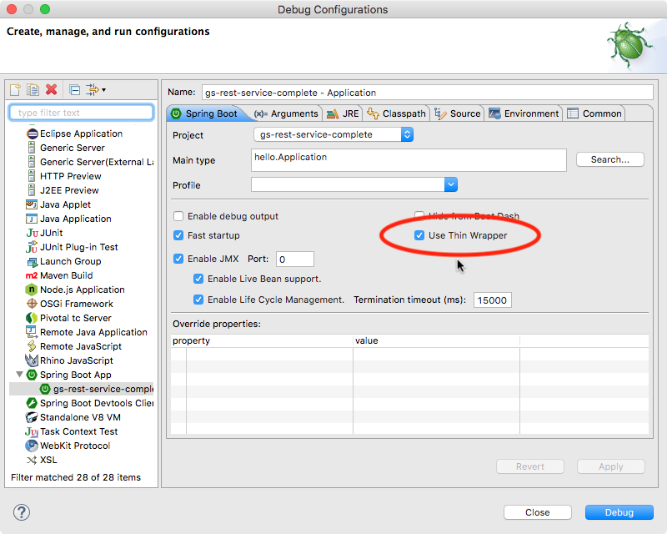The image size is (667, 534).
Task: Click the Standalone V8 VM icon
Action: (x=32, y=417)
